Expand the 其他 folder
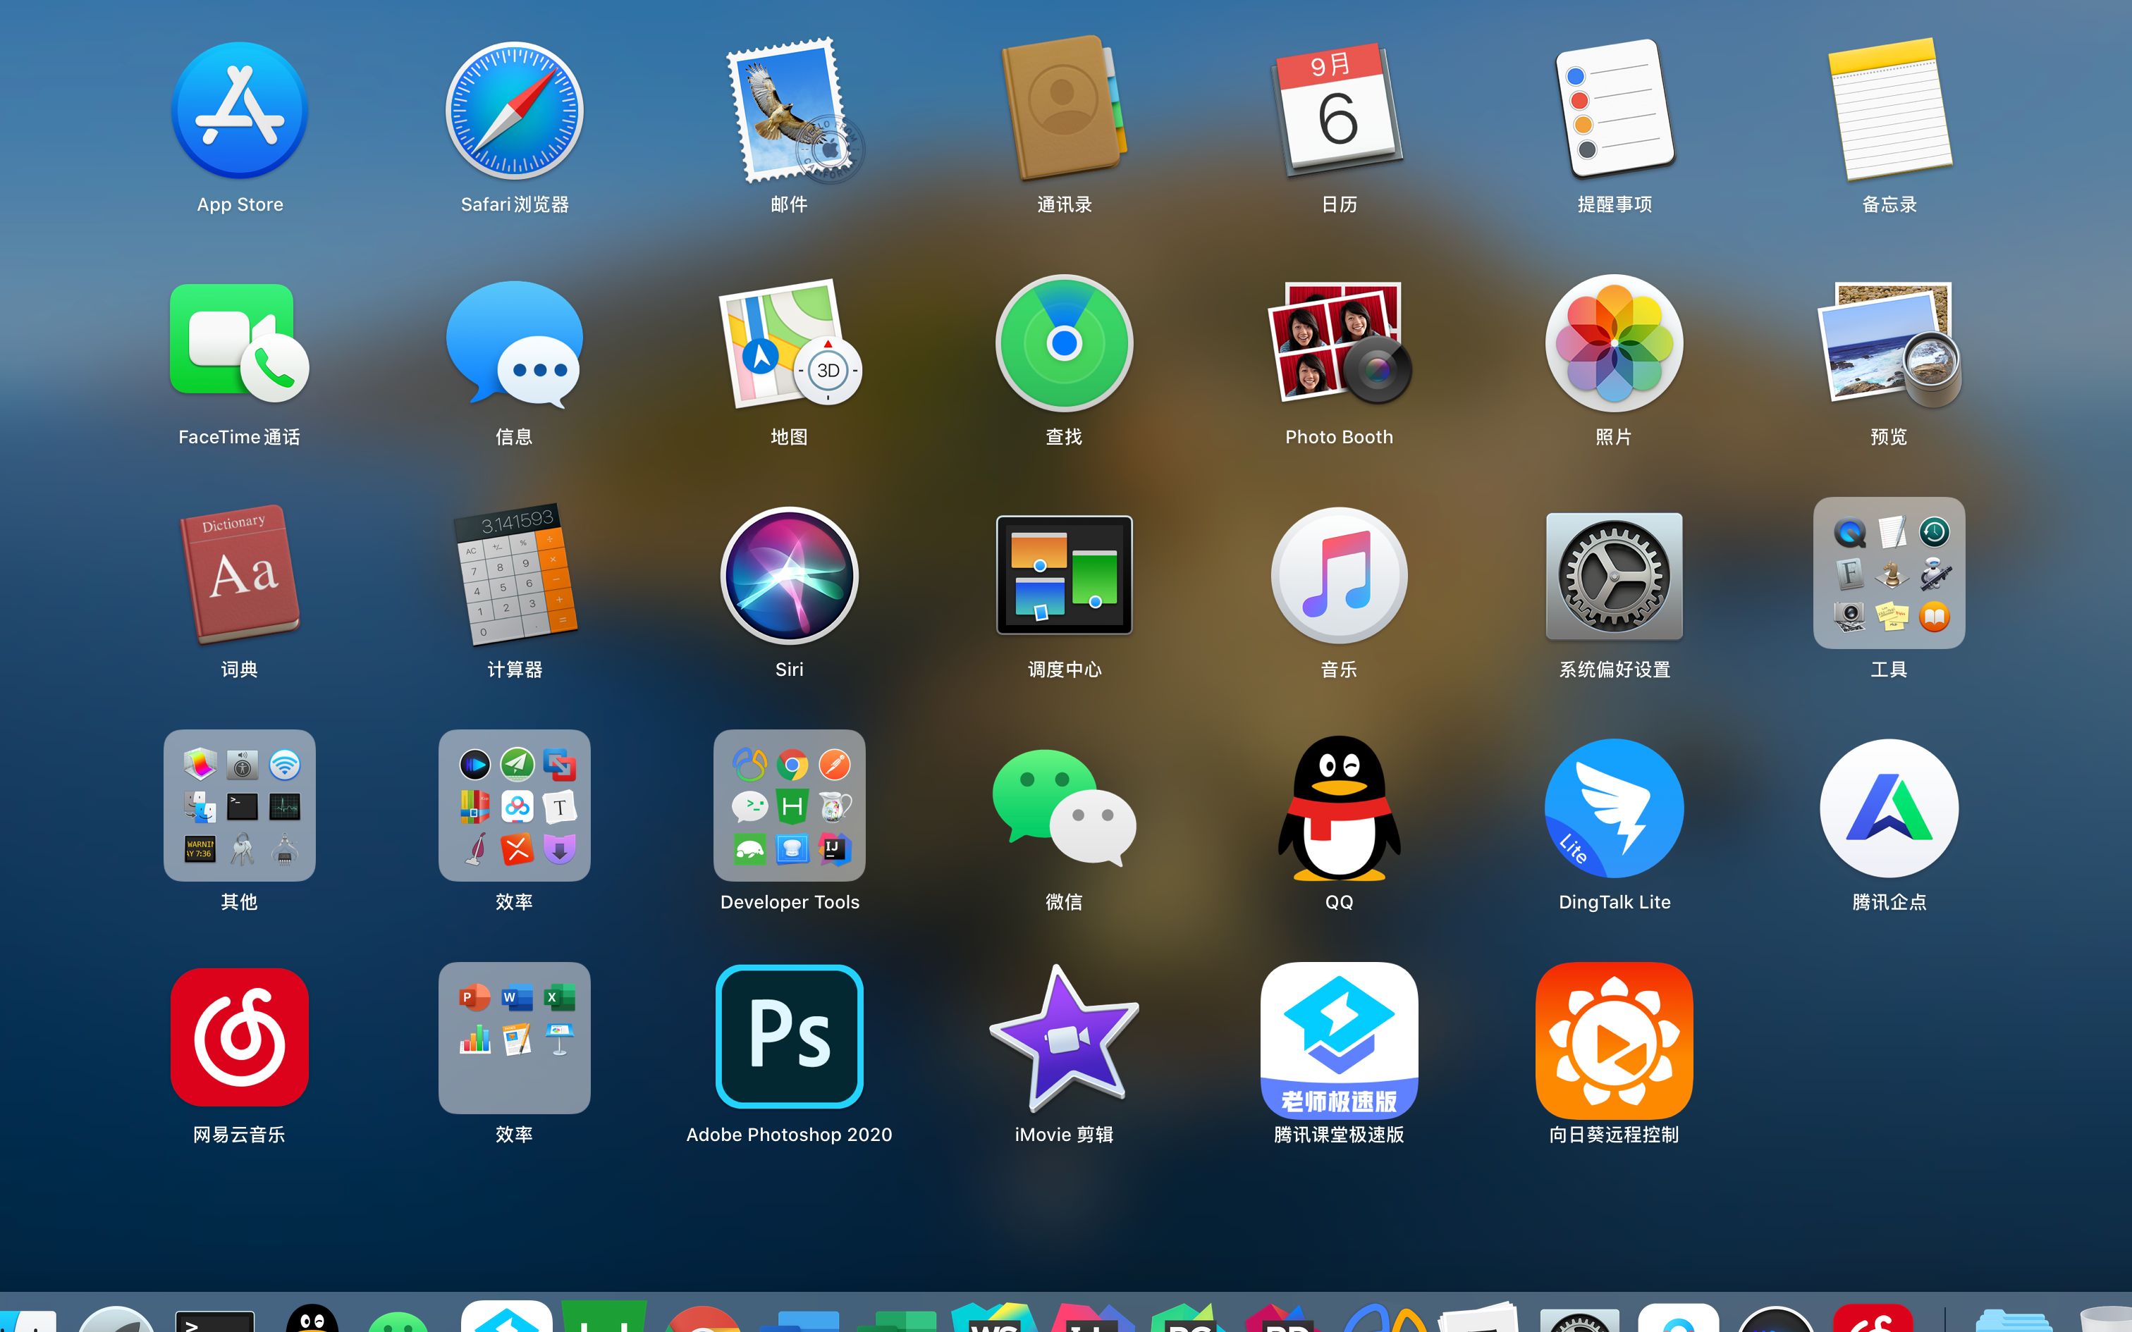Image resolution: width=2132 pixels, height=1332 pixels. point(240,805)
